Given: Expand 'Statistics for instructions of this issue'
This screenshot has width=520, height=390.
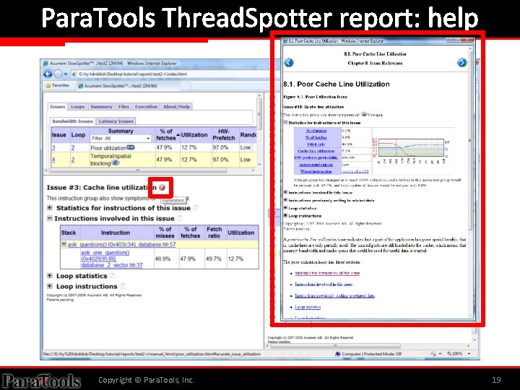Looking at the screenshot, I should click(49, 208).
